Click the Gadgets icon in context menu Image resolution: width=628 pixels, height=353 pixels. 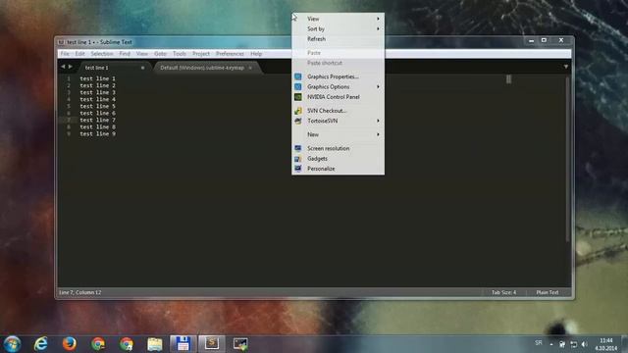point(298,159)
